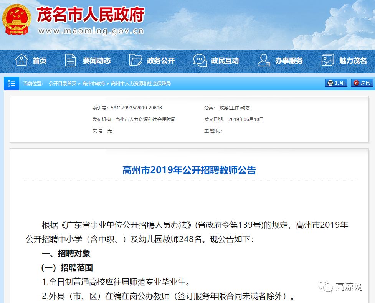The height and width of the screenshot is (303, 375).
Task: Click the document icon beside 要闻动态
Action: (x=70, y=60)
